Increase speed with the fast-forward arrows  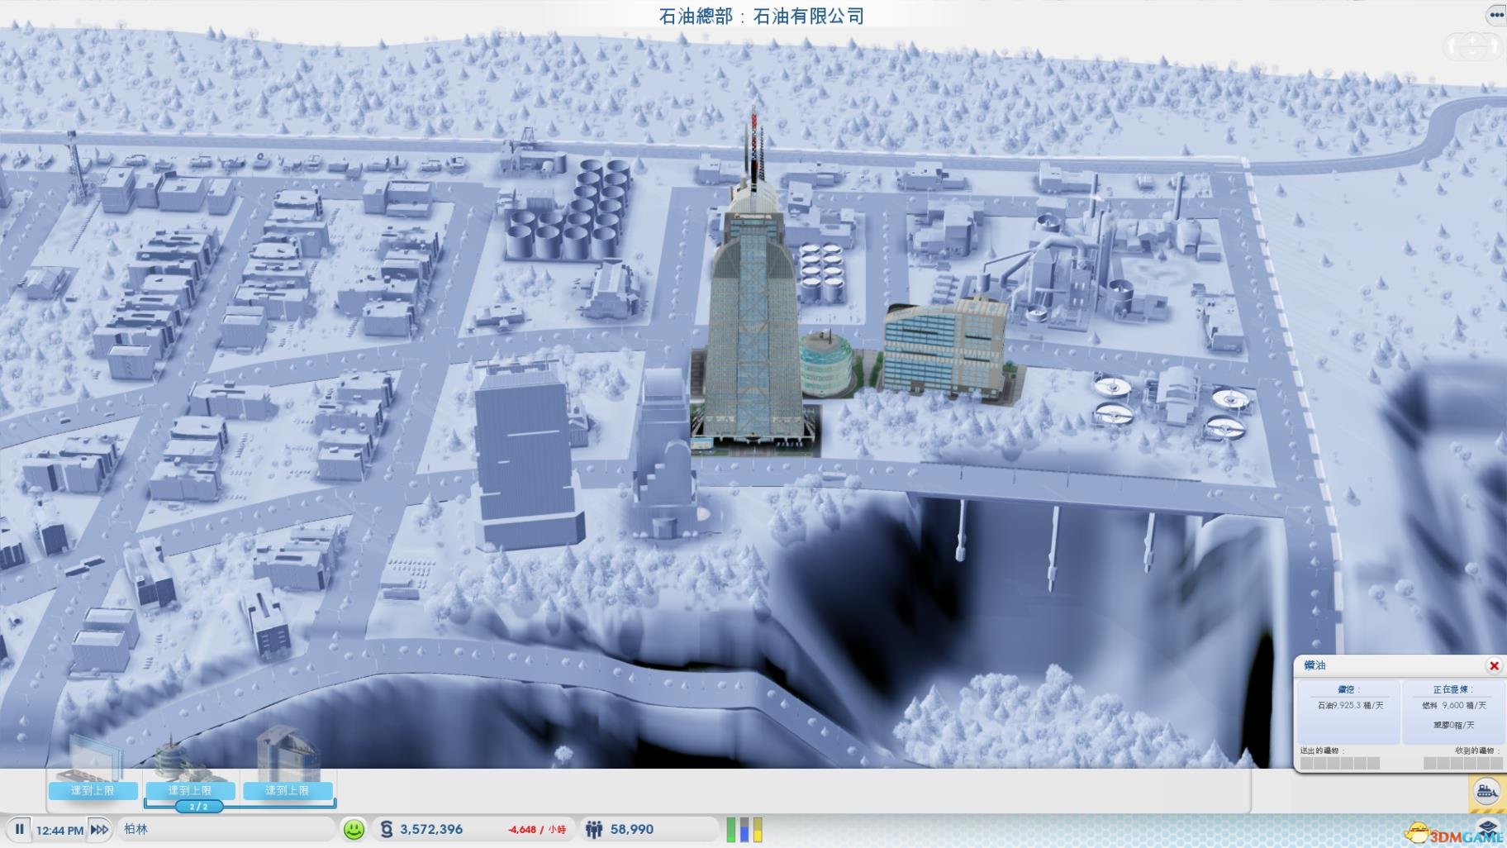tap(99, 829)
